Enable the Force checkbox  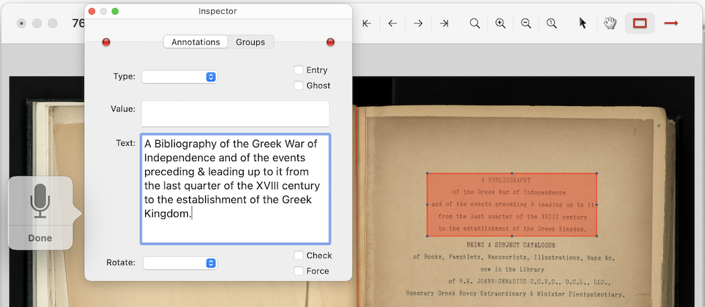click(299, 271)
